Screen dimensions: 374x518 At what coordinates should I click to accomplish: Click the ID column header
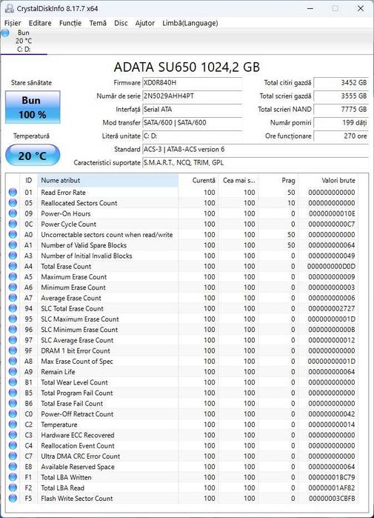click(29, 180)
